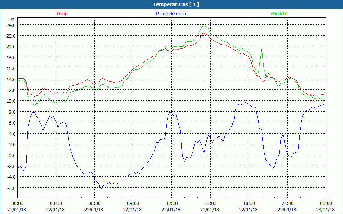Click the 18:00 time axis label

(249, 204)
